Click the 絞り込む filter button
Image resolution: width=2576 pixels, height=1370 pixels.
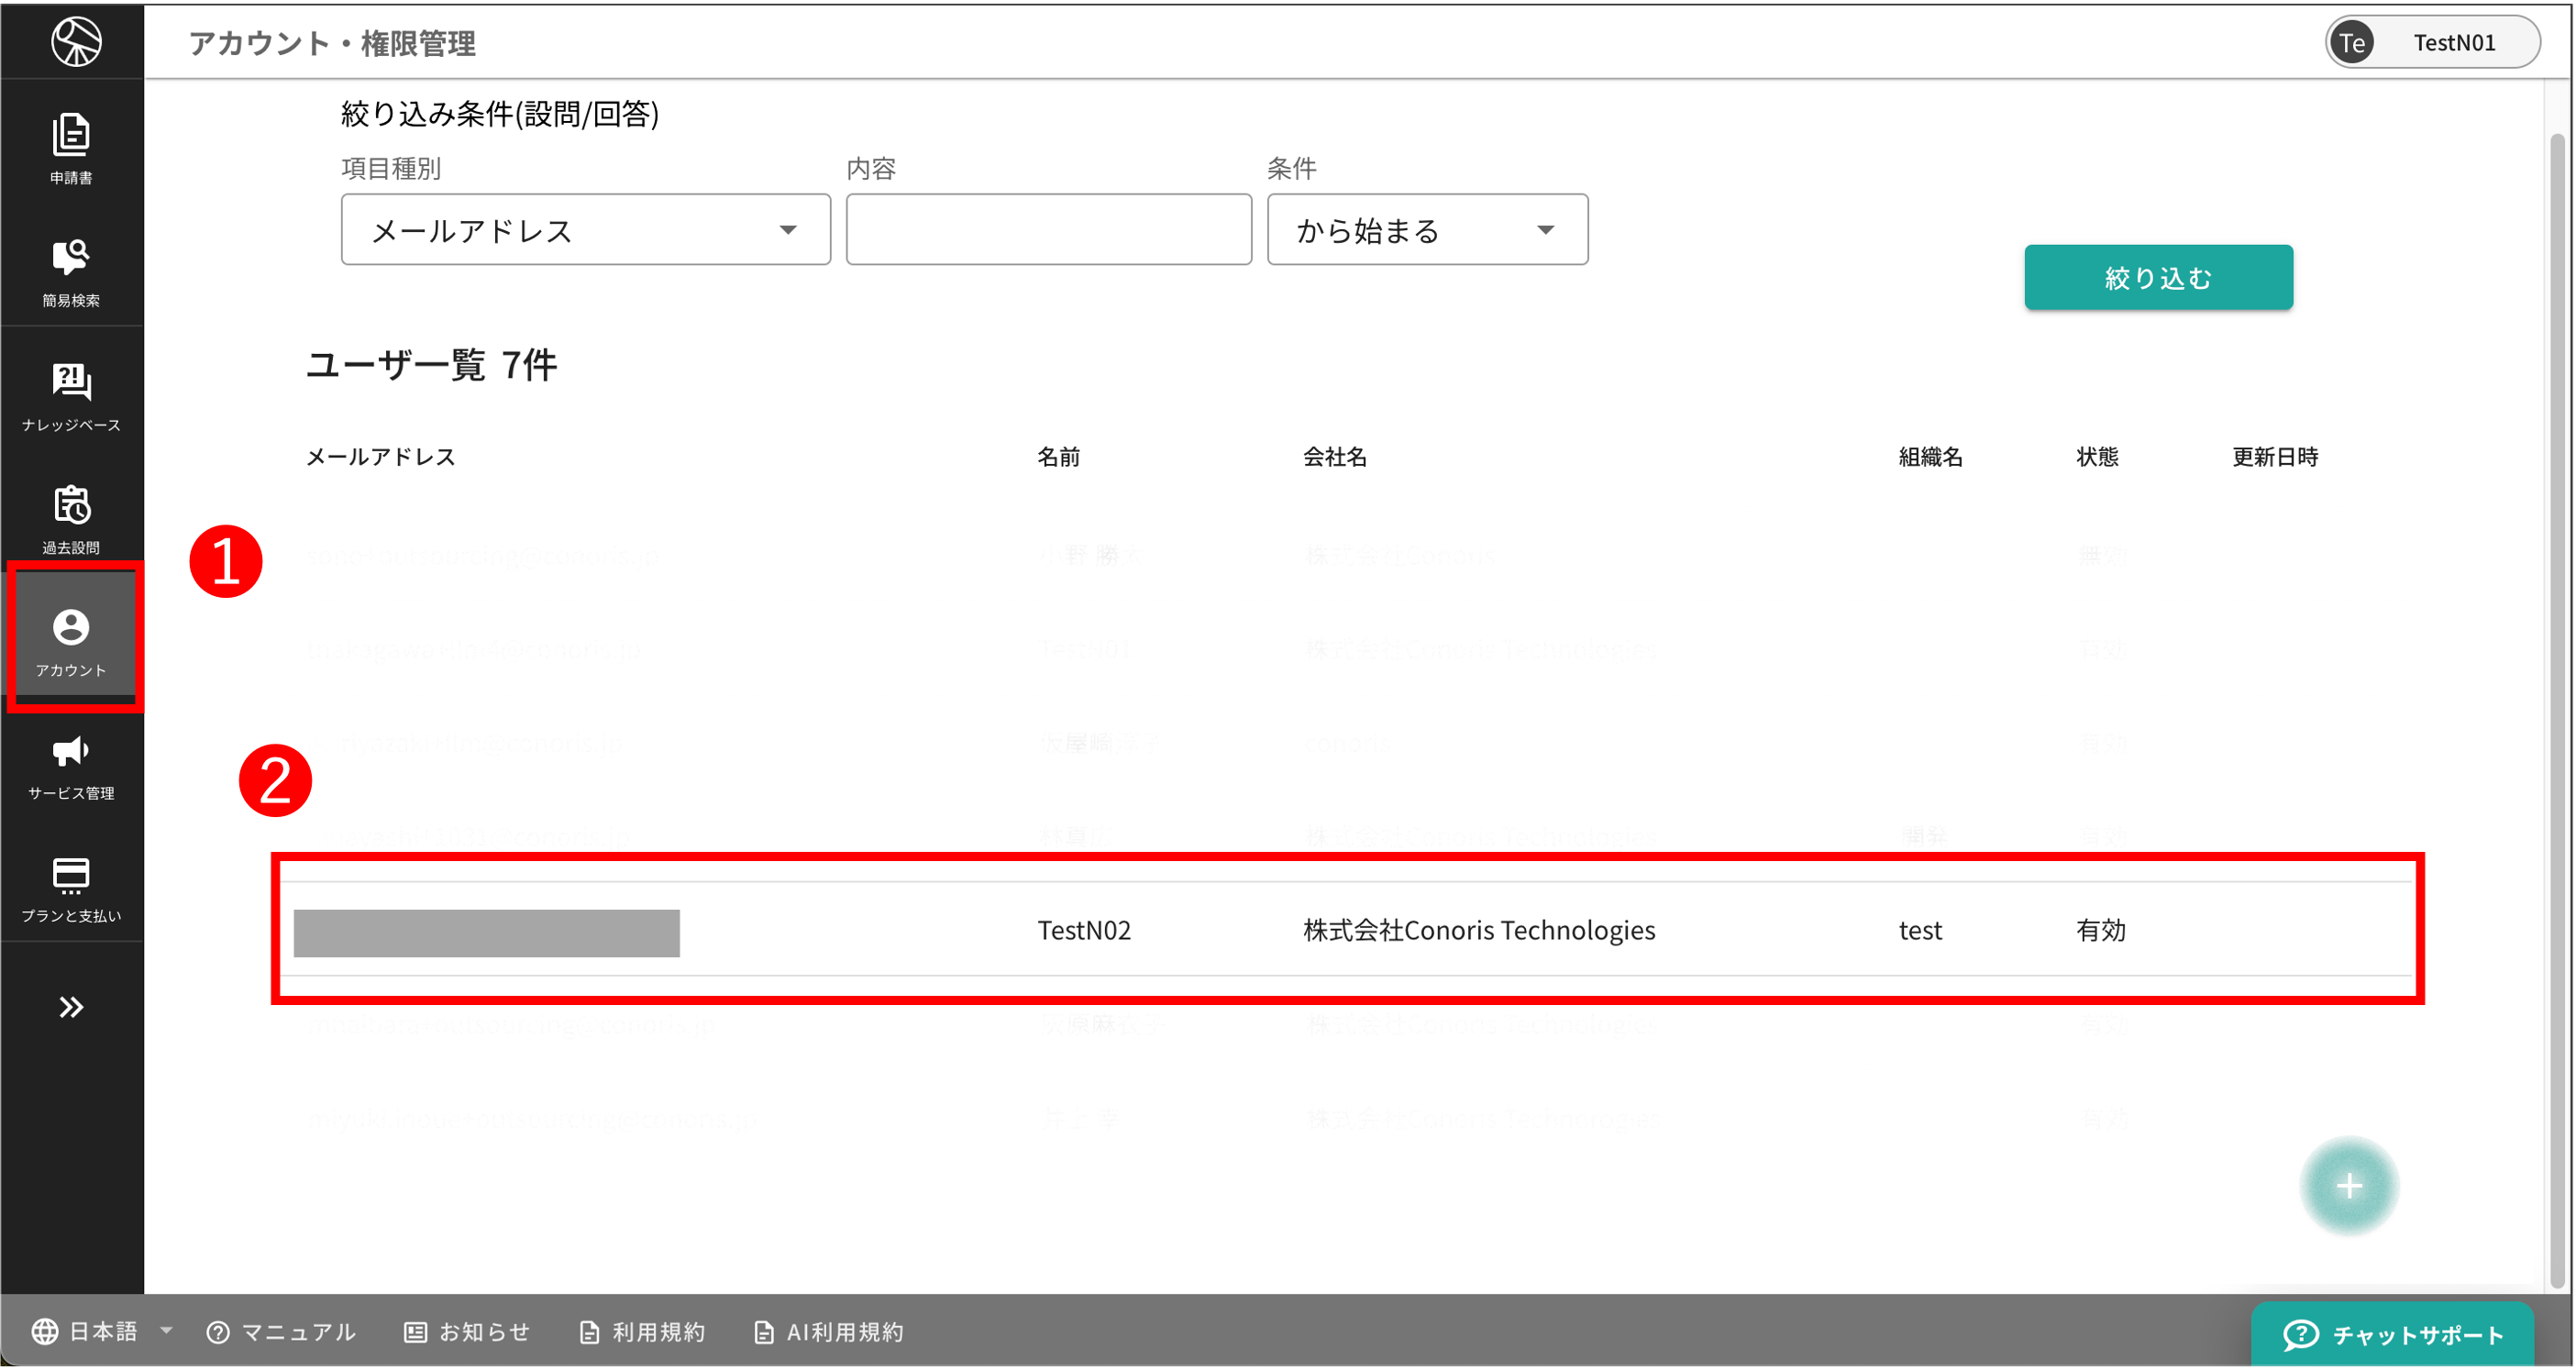tap(2158, 277)
